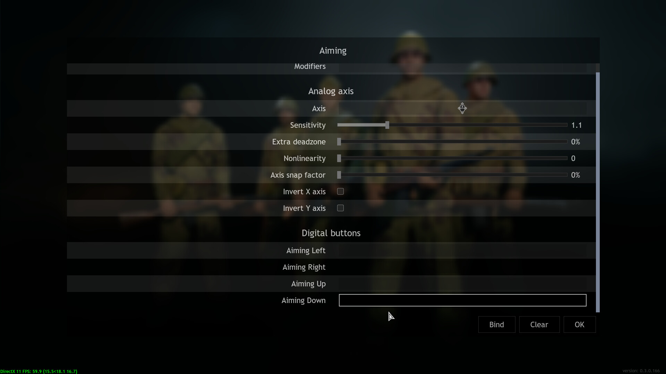Click the Clear button

[539, 324]
